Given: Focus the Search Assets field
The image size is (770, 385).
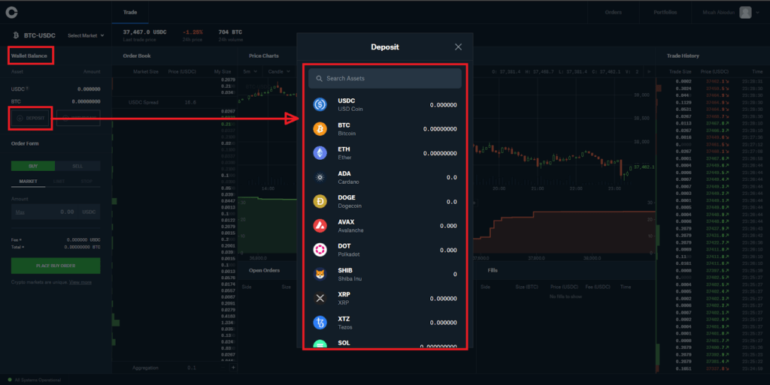Looking at the screenshot, I should (385, 78).
